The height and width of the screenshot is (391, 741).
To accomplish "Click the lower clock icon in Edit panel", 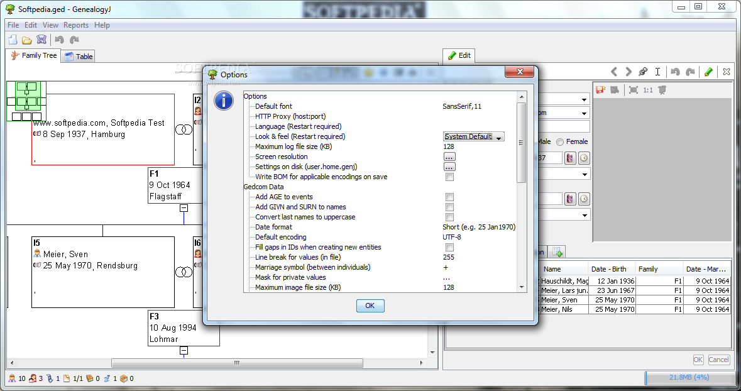I will (584, 199).
